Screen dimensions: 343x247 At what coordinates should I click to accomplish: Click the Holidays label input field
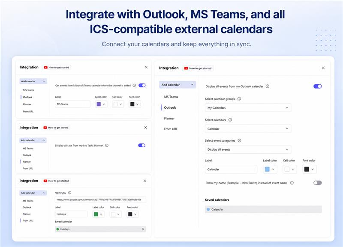71,214
